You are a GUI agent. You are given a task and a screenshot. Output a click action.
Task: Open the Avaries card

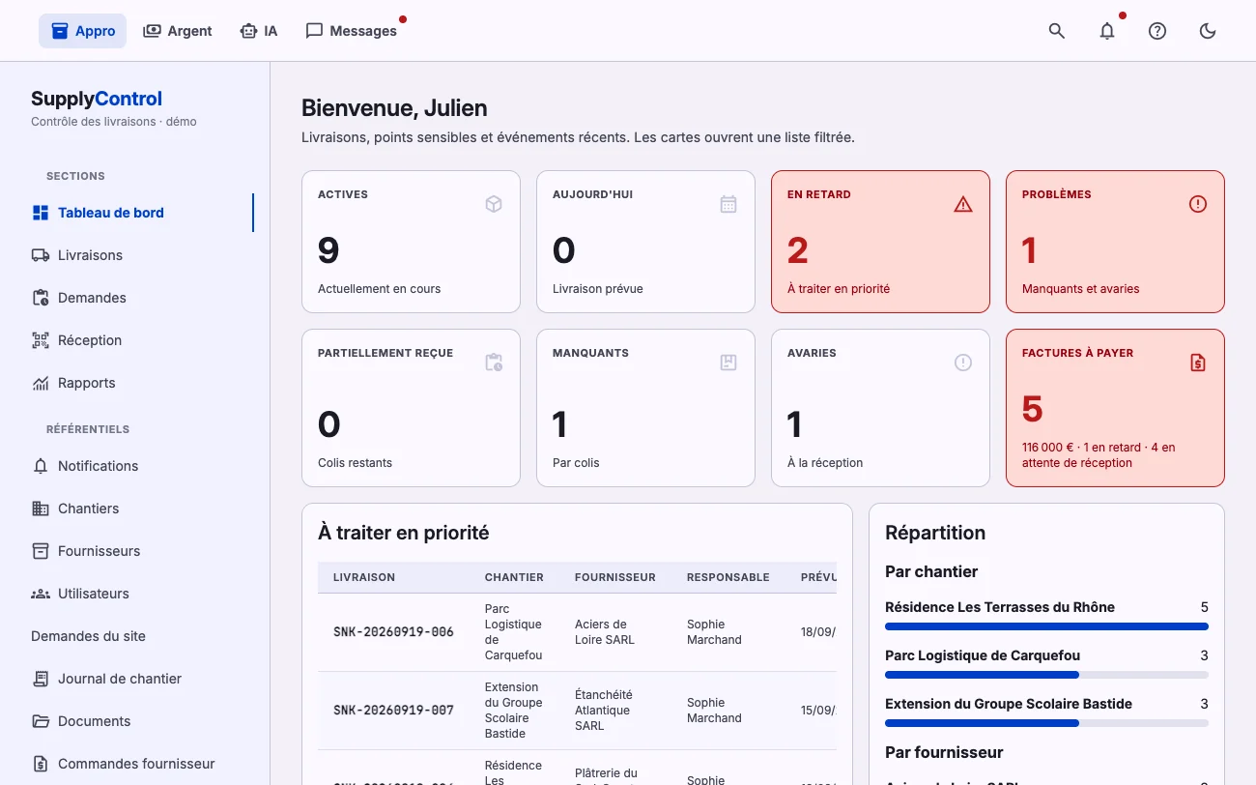tap(880, 408)
